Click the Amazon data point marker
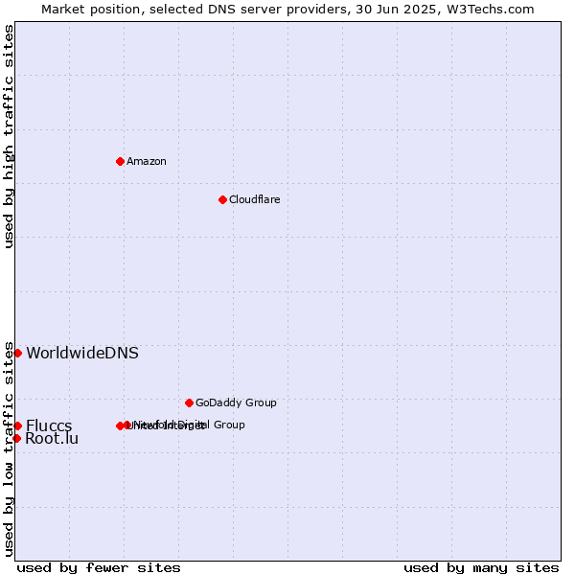 [x=121, y=162]
